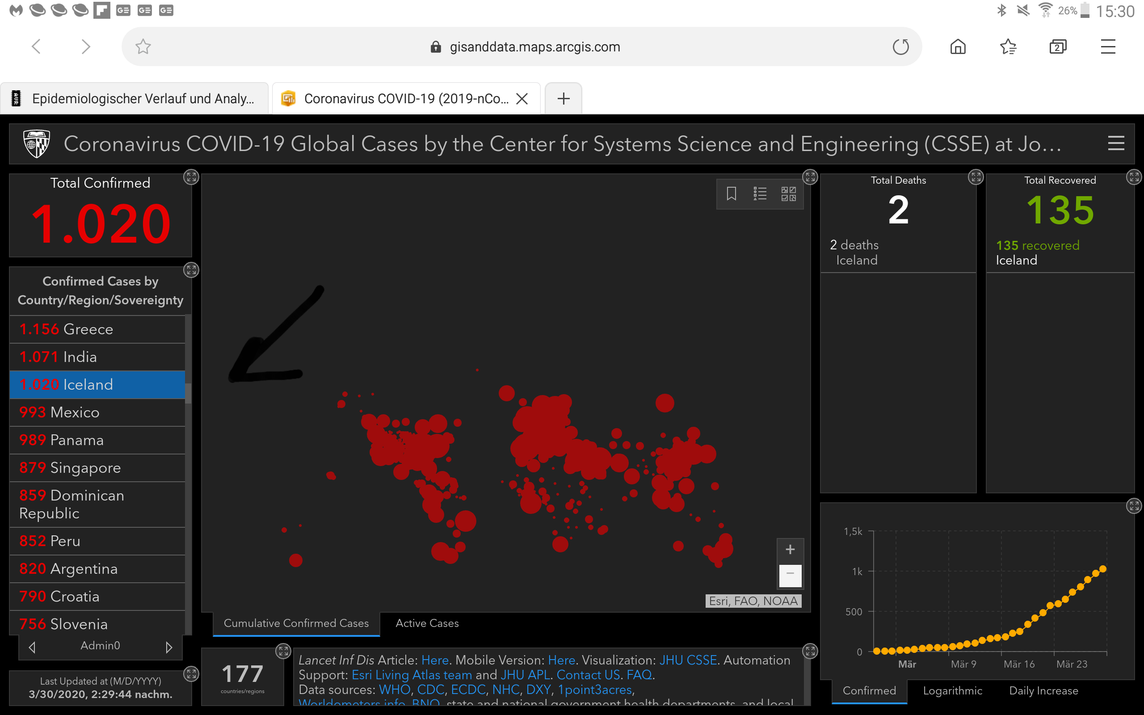
Task: Select Mexico in country list
Action: [97, 412]
